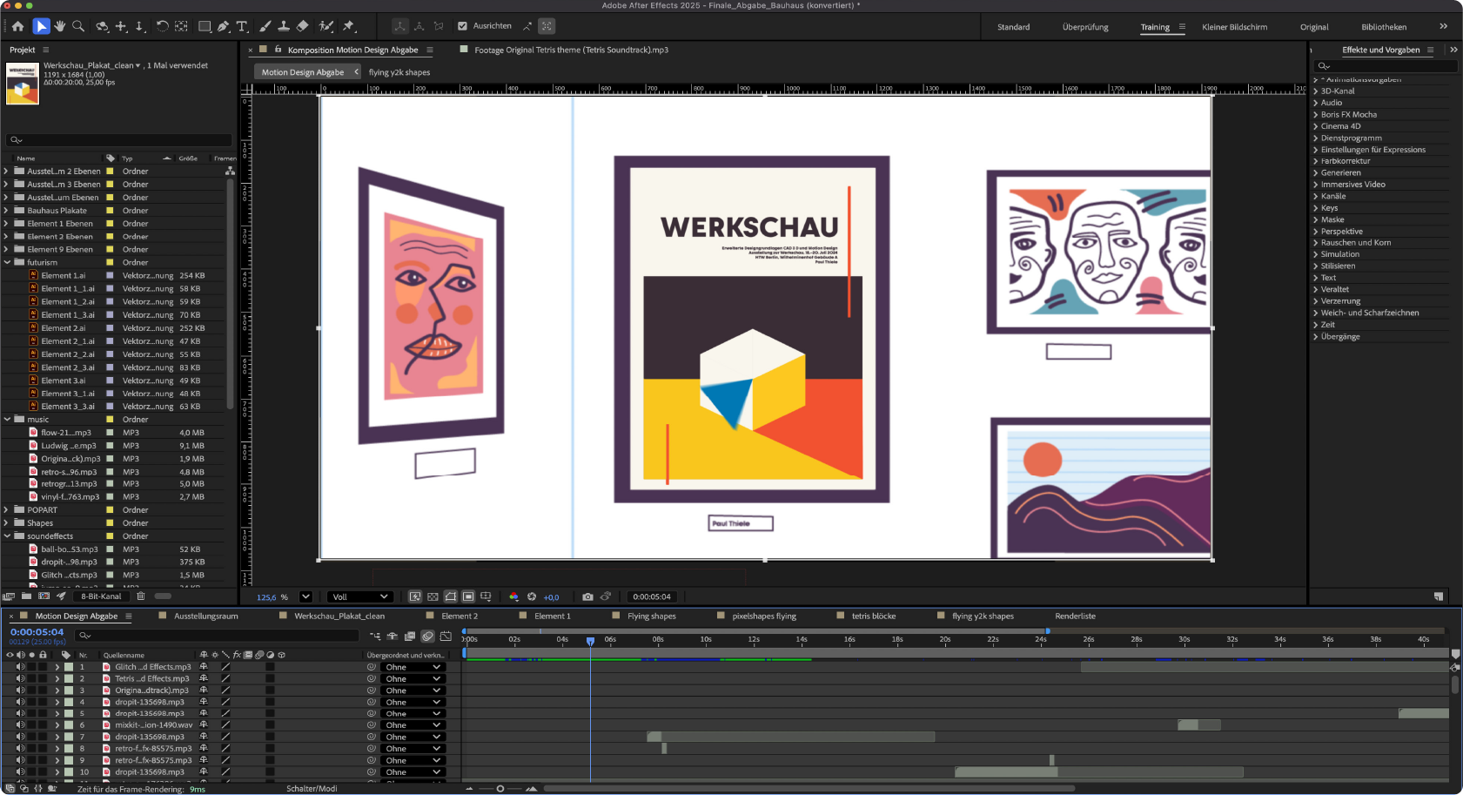
Task: Toggle hide shy layers icon
Action: 393,637
